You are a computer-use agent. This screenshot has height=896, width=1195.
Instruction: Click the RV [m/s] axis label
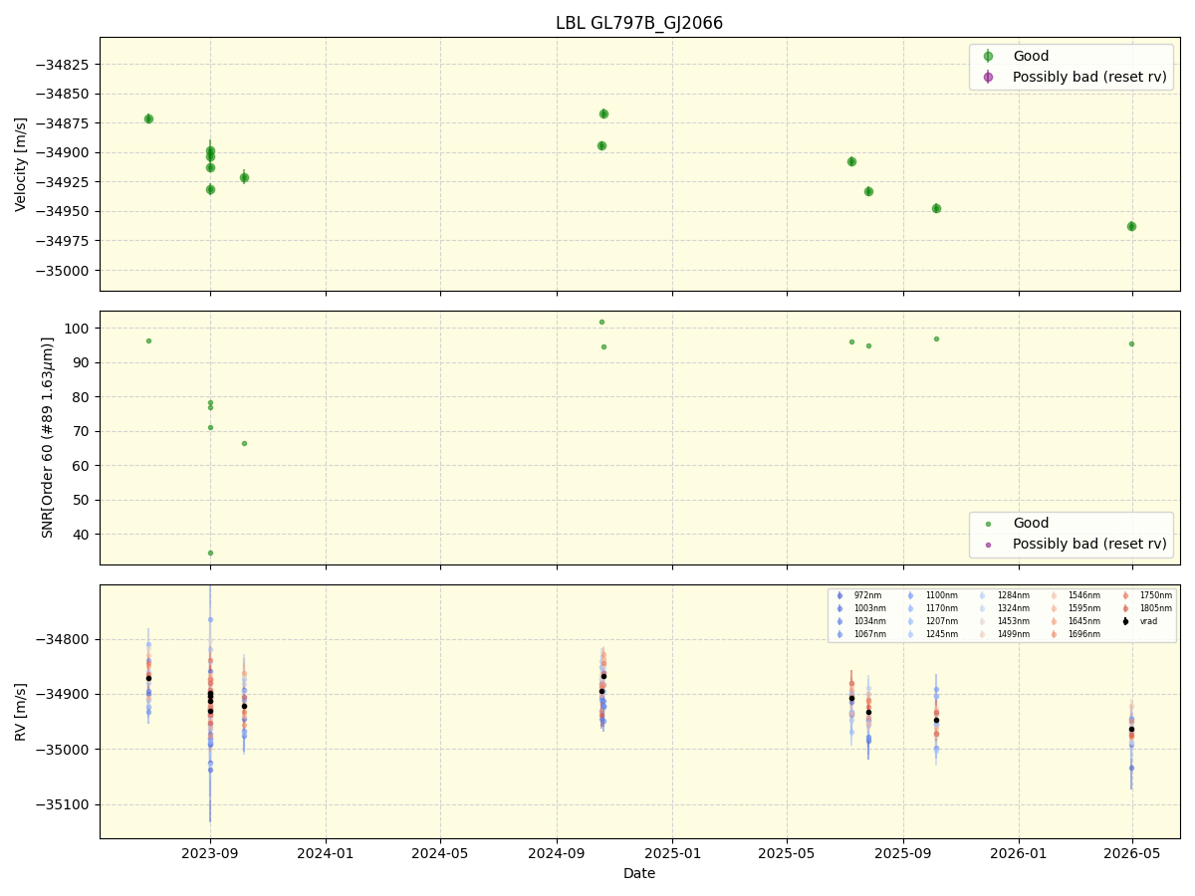[x=21, y=711]
